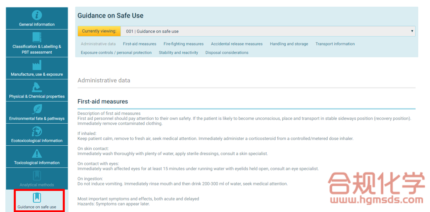The height and width of the screenshot is (212, 430).
Task: Open the Guidance on safe use bookmark icon
Action: [x=37, y=198]
